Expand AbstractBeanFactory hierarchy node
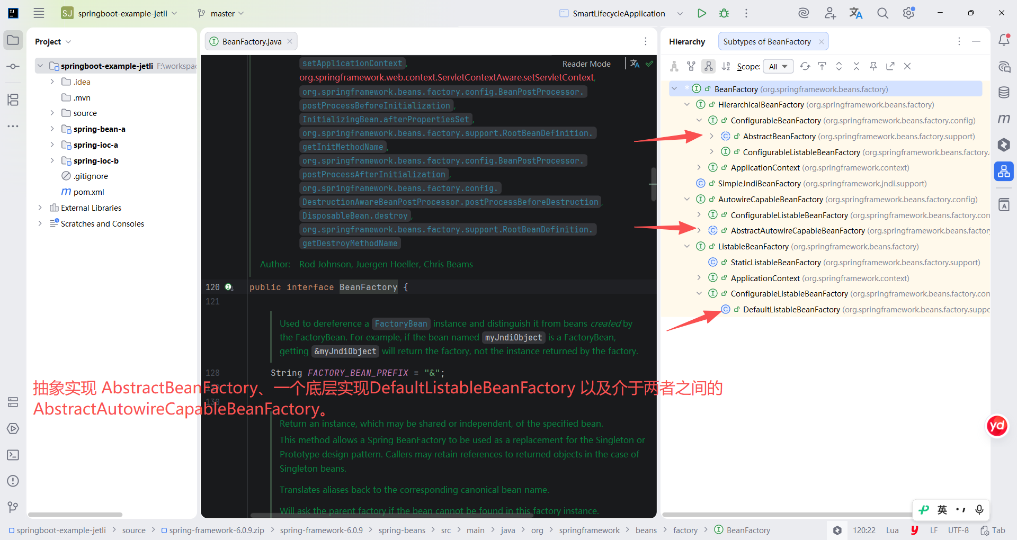Image resolution: width=1017 pixels, height=540 pixels. (711, 136)
